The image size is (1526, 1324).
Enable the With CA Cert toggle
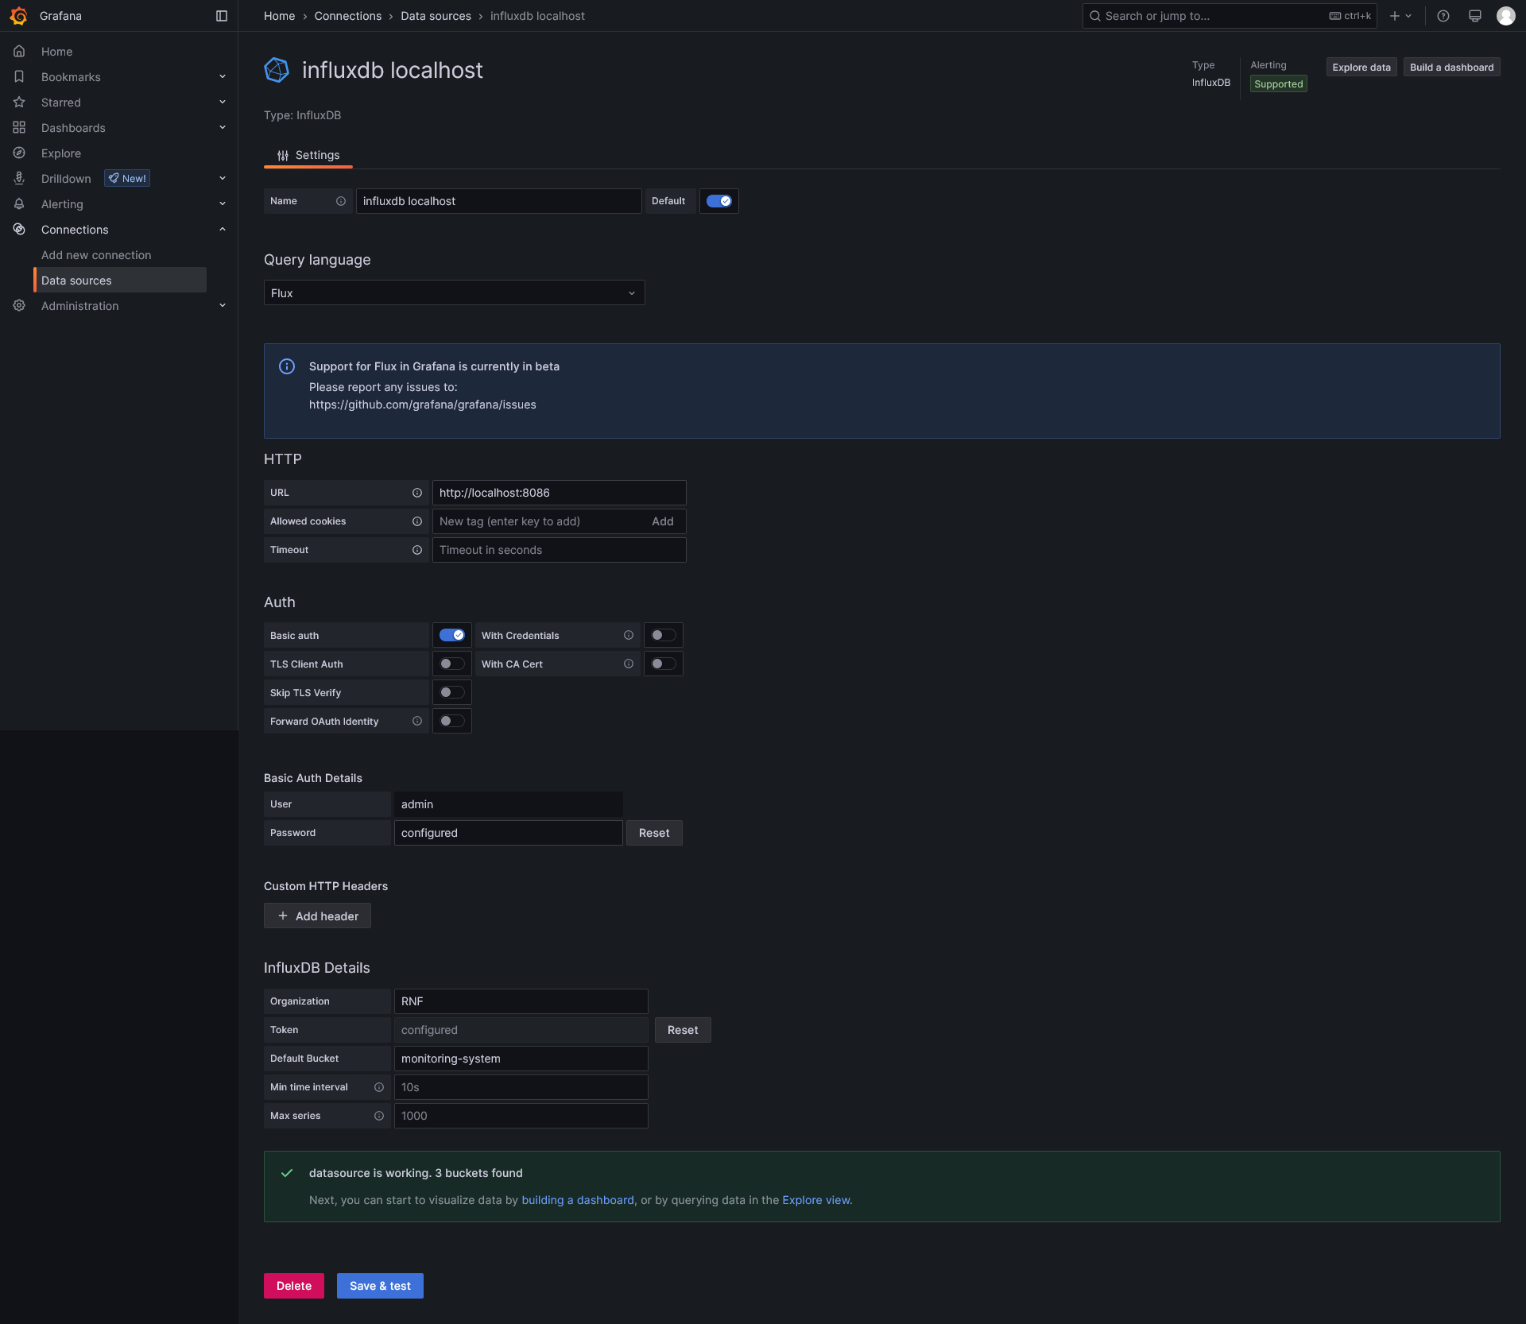pyautogui.click(x=663, y=664)
